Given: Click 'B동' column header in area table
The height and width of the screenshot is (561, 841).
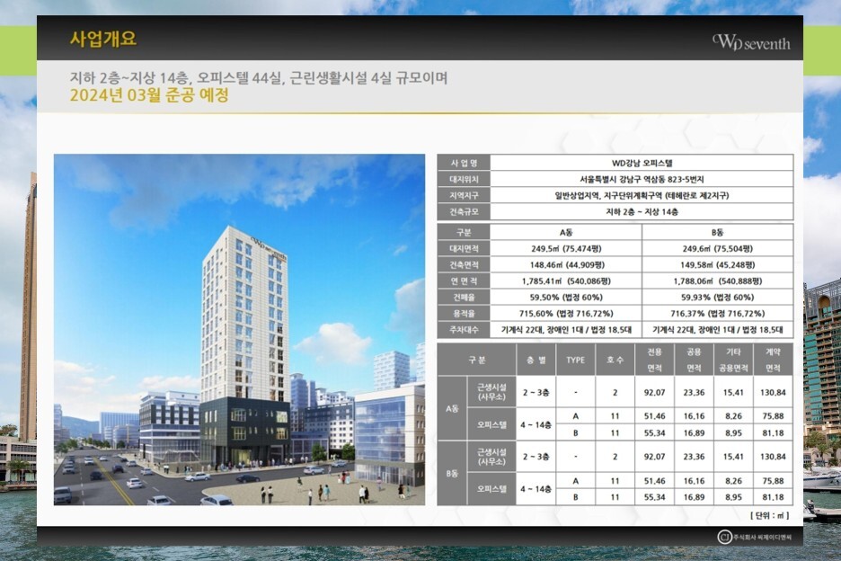Looking at the screenshot, I should click(x=717, y=233).
